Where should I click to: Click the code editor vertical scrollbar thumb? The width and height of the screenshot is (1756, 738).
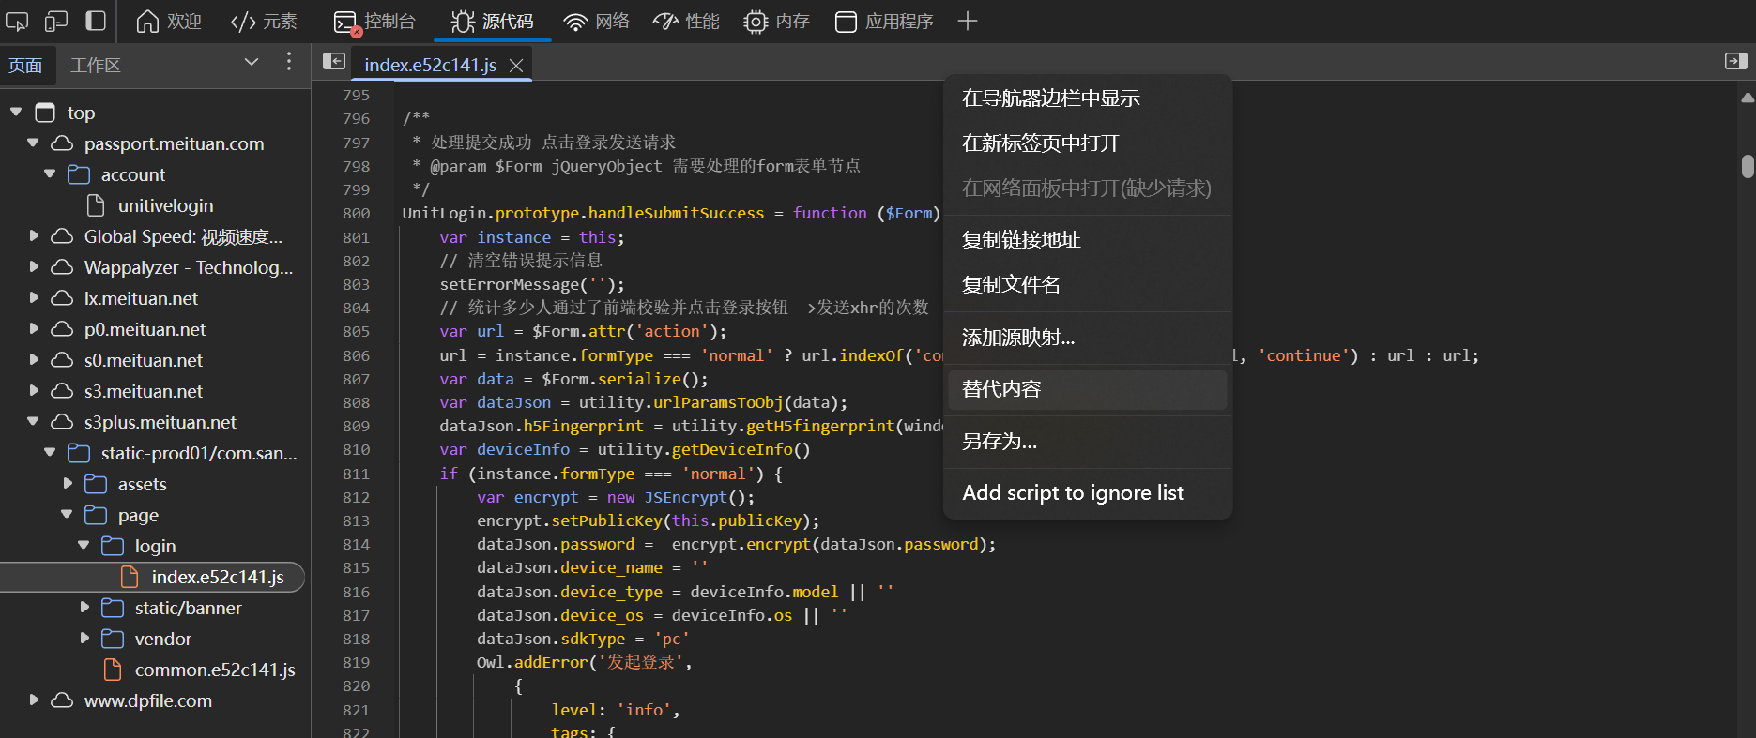click(x=1747, y=166)
